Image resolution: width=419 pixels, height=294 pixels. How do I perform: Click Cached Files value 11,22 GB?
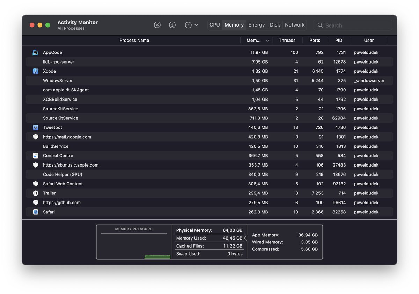[x=233, y=246]
